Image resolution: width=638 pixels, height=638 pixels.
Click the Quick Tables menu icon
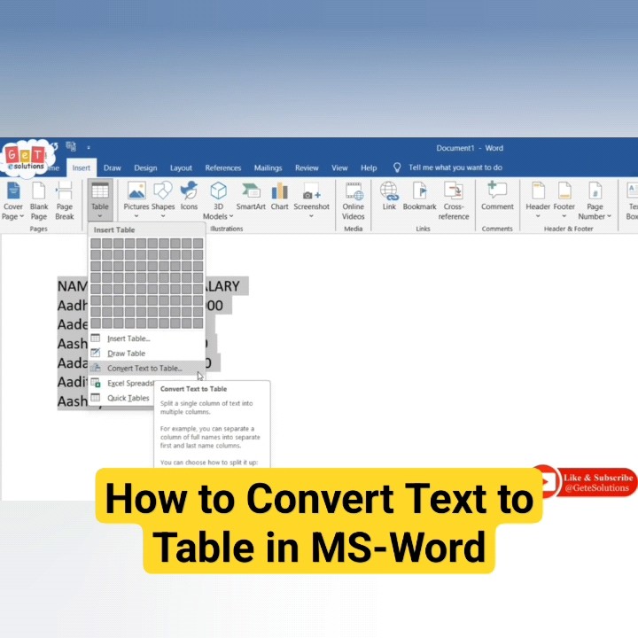96,398
